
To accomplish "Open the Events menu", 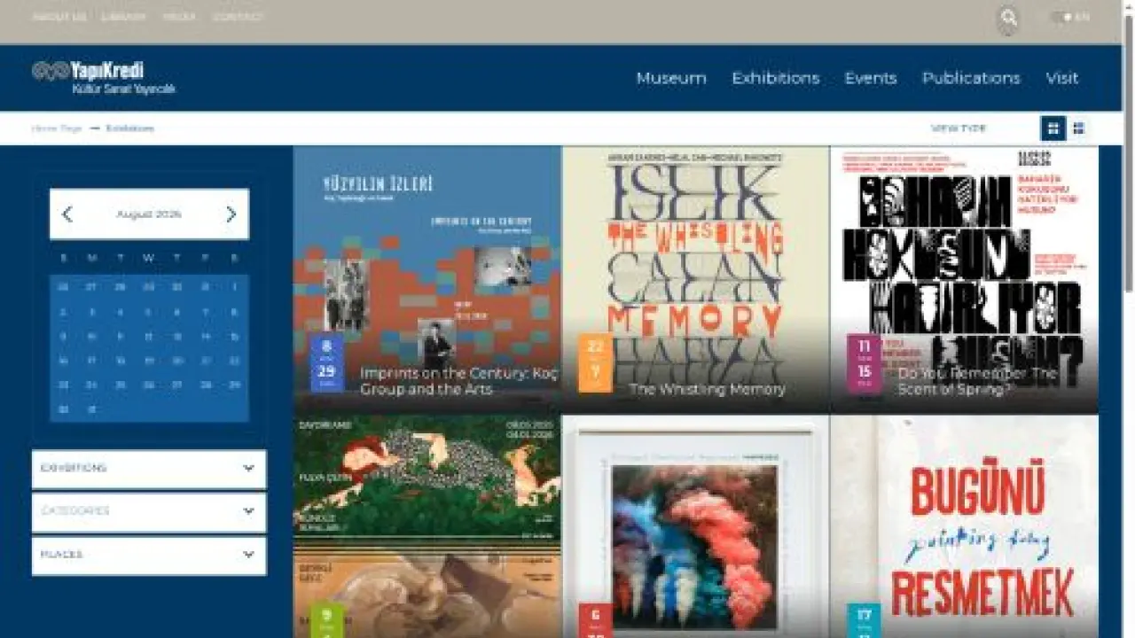I will (x=871, y=78).
